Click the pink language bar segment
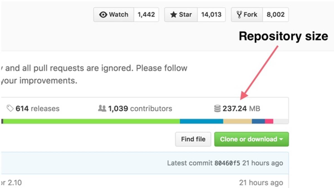 [269, 121]
